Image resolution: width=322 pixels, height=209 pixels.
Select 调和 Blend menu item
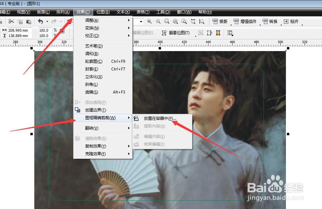[103, 53]
